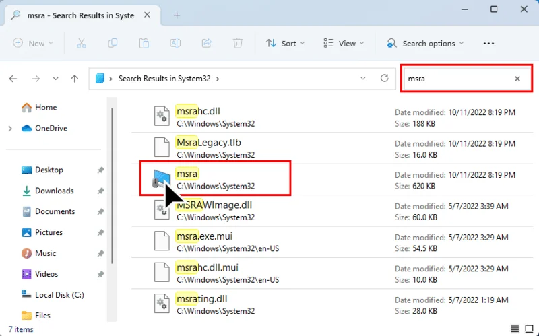This screenshot has width=539, height=336.
Task: Open the recent locations chevron
Action: [55, 79]
